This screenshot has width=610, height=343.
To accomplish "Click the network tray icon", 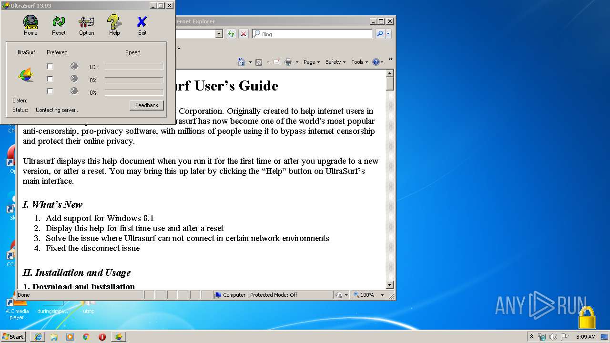I will coord(542,337).
